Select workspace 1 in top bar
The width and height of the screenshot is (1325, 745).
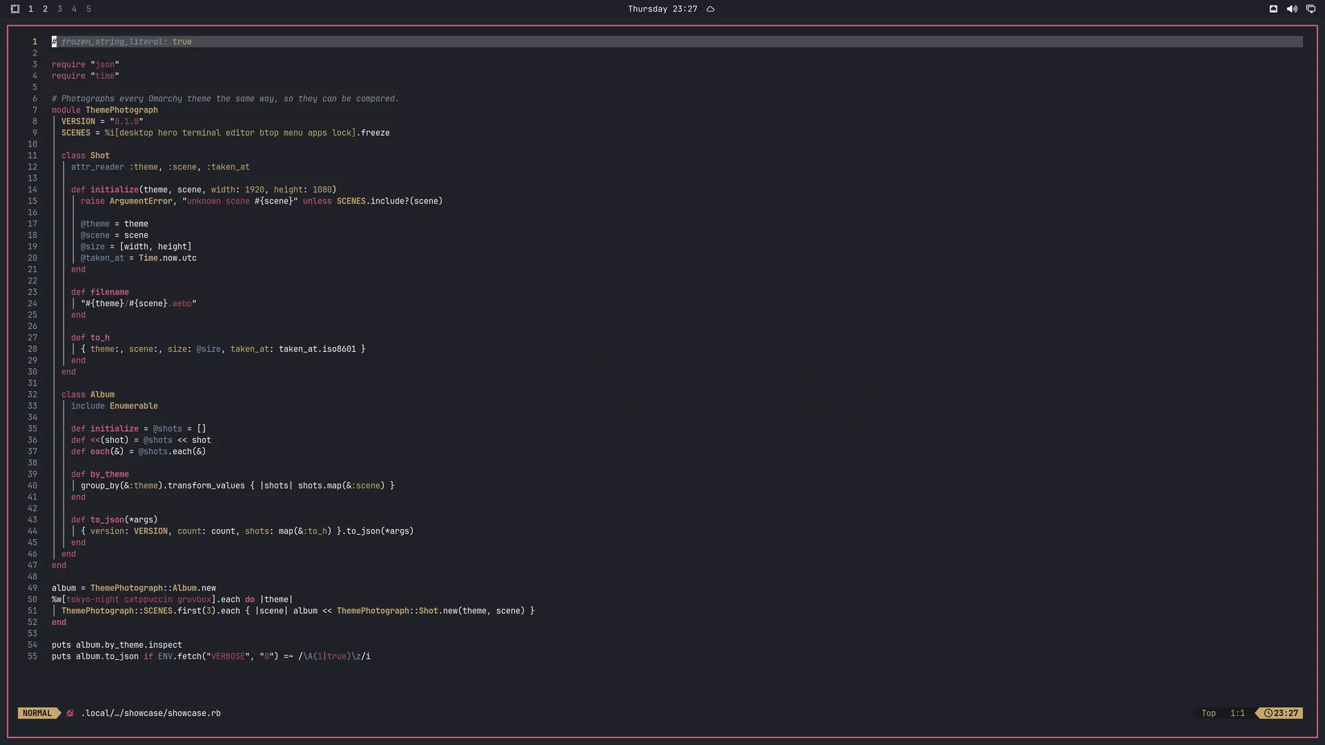pyautogui.click(x=30, y=9)
